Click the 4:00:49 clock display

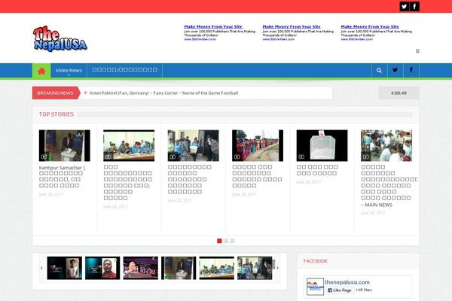point(399,93)
